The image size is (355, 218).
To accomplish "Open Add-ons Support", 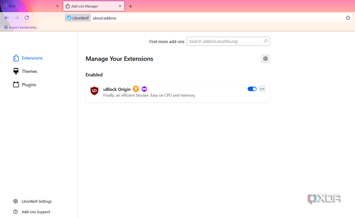I will point(32,212).
